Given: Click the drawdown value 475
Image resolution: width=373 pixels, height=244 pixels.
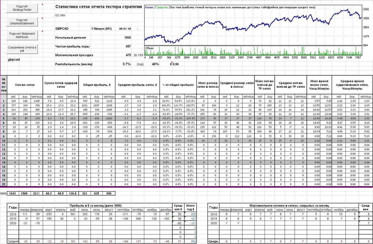Looking at the screenshot, I should point(128,55).
